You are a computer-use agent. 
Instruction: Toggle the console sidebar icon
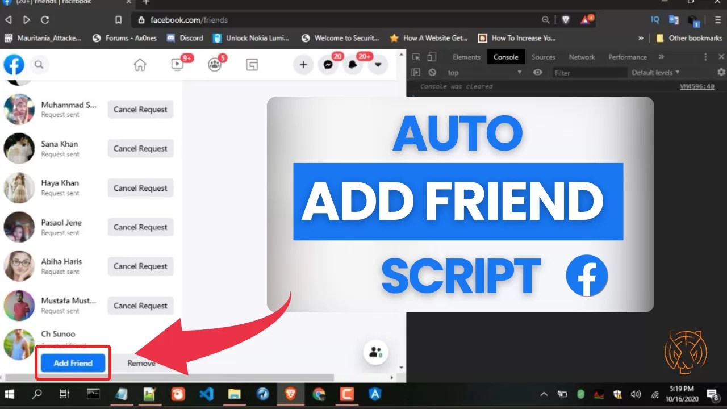[x=416, y=73]
